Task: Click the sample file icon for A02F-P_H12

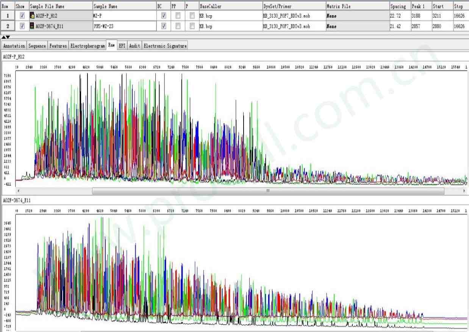Action: [32, 16]
